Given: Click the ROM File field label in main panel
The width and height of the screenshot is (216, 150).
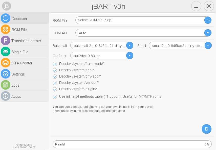Looking at the screenshot, I should tap(60, 20).
